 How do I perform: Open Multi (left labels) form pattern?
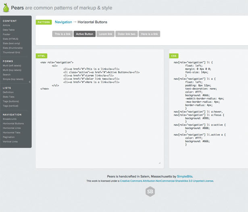[12, 66]
